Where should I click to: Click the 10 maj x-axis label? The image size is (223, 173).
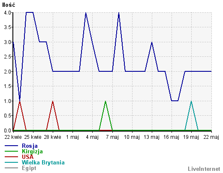pyautogui.click(x=132, y=137)
